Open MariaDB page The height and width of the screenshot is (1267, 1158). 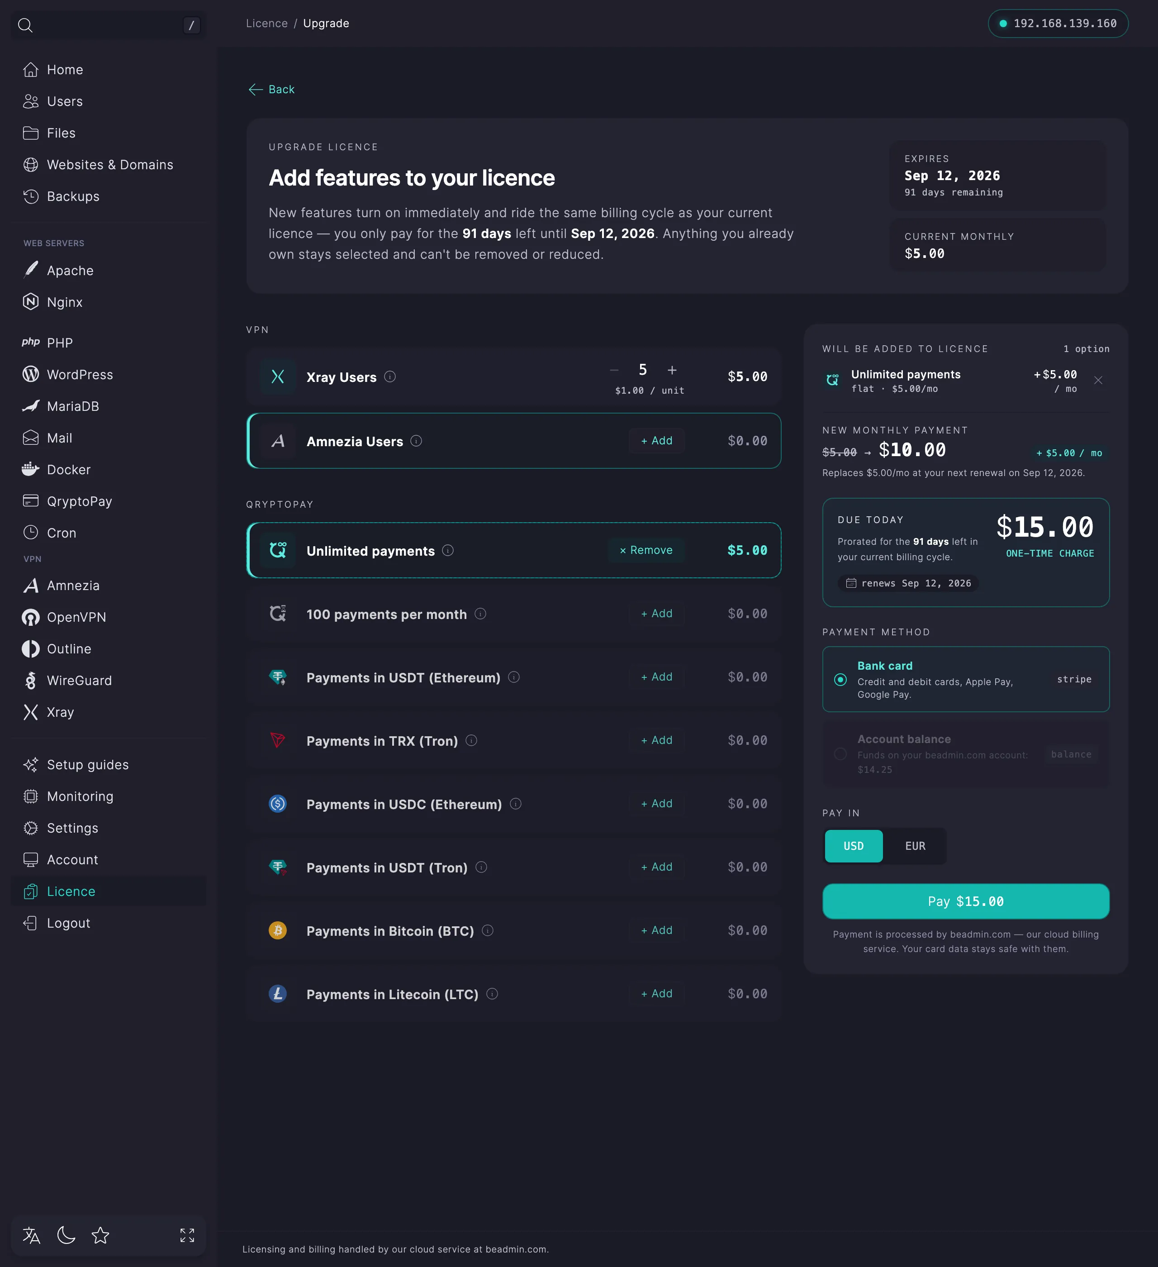pos(109,407)
